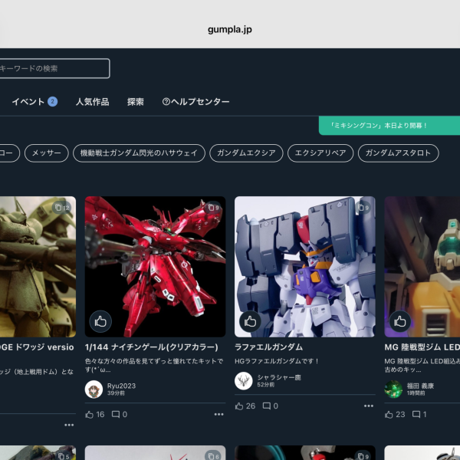
Task: Click the ミキシングコン announcement banner
Action: tap(389, 126)
